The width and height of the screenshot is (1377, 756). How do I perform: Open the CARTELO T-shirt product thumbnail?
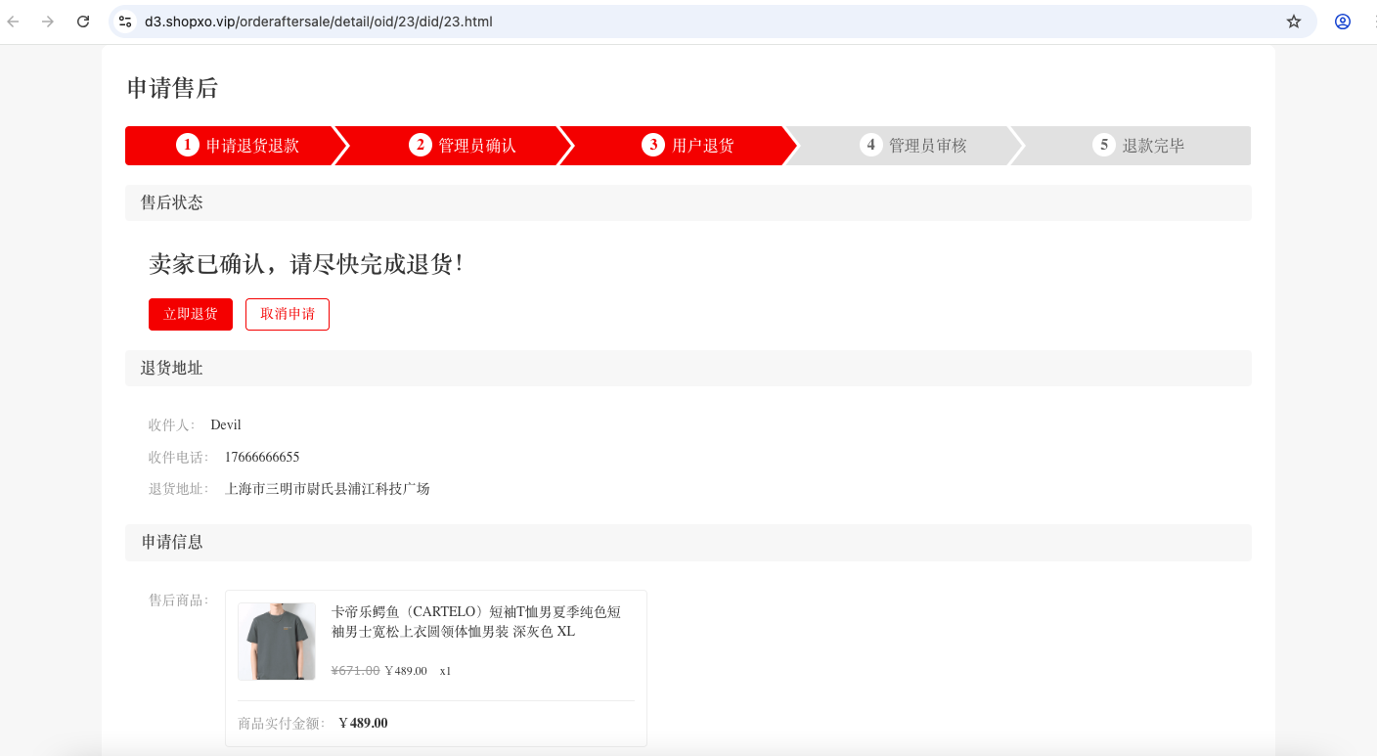(277, 642)
